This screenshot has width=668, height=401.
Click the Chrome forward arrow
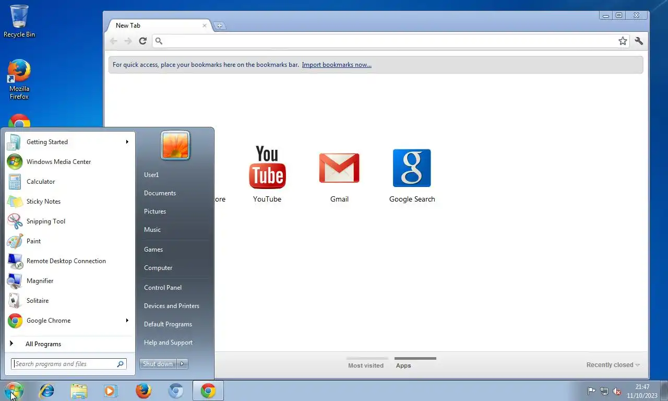128,41
